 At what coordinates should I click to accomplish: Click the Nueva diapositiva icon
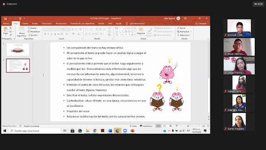coord(22,32)
